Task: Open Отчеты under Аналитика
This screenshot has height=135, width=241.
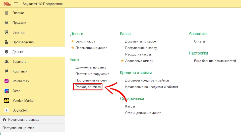Action: click(199, 41)
